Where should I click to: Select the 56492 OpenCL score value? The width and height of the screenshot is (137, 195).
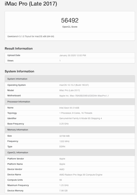pos(70,20)
